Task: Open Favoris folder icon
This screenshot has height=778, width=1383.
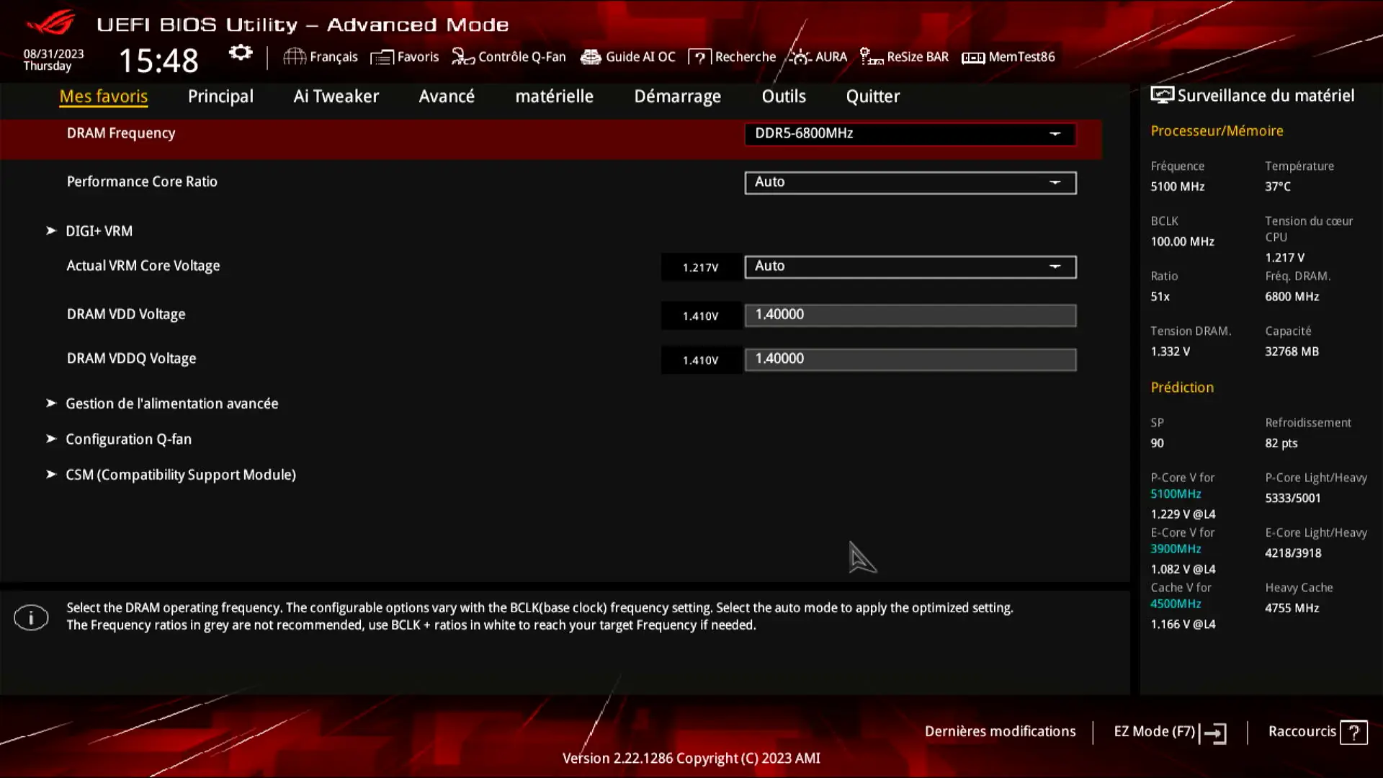Action: click(382, 57)
